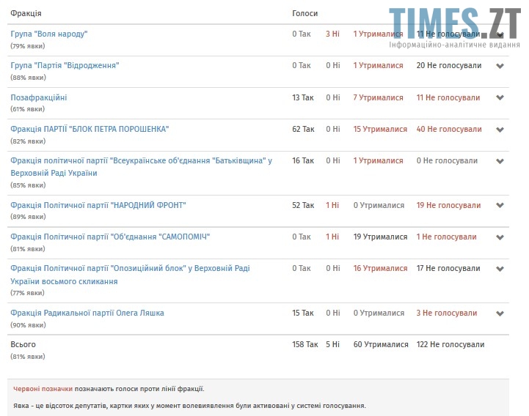Expand the Батьківщина faction chevron

click(500, 161)
